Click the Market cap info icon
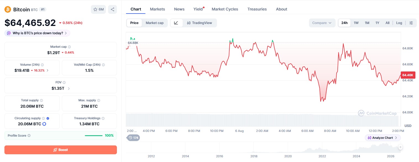This screenshot has width=419, height=162. [x=69, y=47]
